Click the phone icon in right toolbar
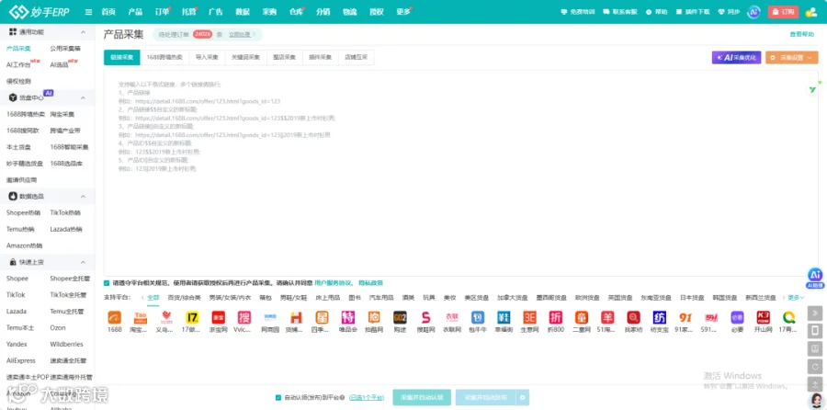The width and height of the screenshot is (827, 410). click(x=815, y=331)
